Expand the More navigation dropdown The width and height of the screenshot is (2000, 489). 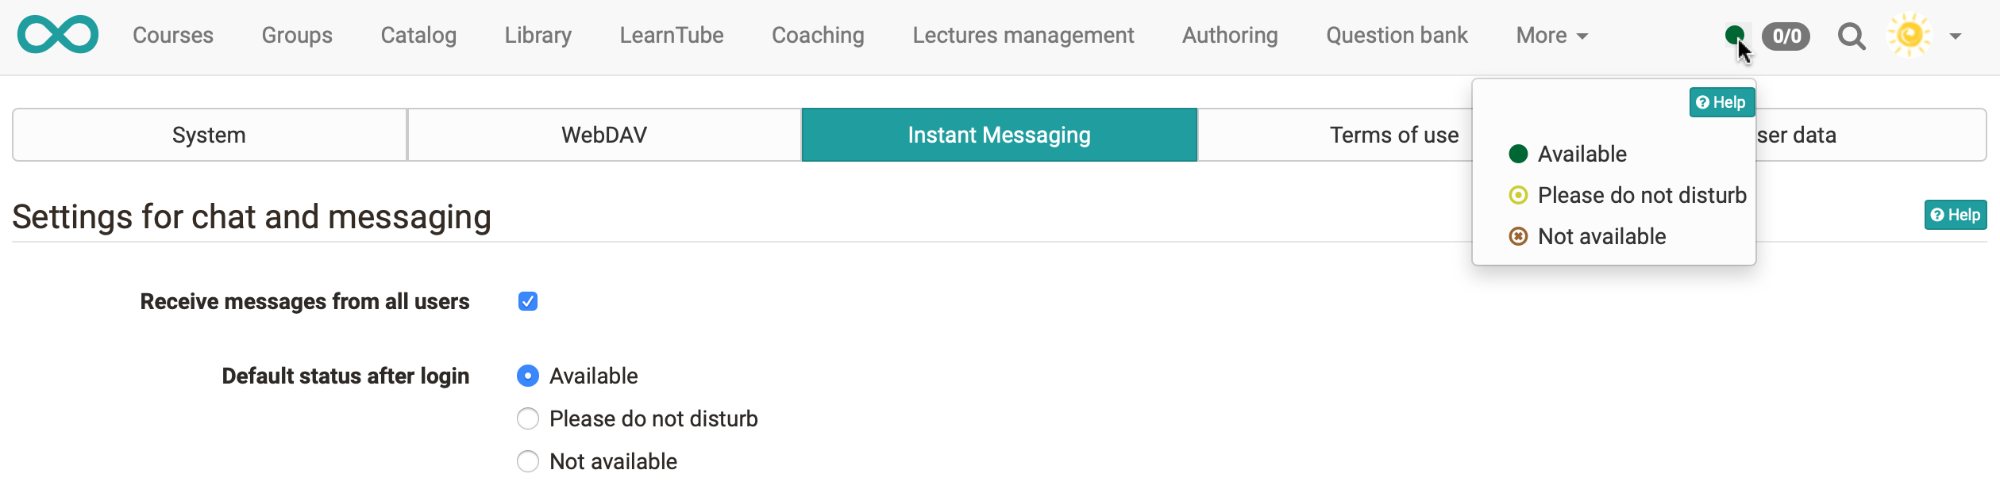coord(1551,36)
